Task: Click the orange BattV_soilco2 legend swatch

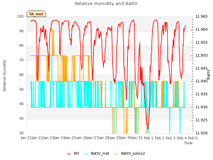Action: (116, 154)
